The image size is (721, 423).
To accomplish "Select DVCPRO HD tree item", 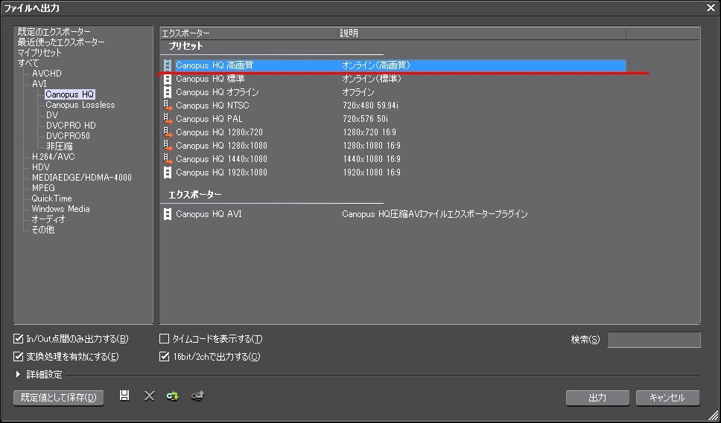I will pyautogui.click(x=70, y=126).
